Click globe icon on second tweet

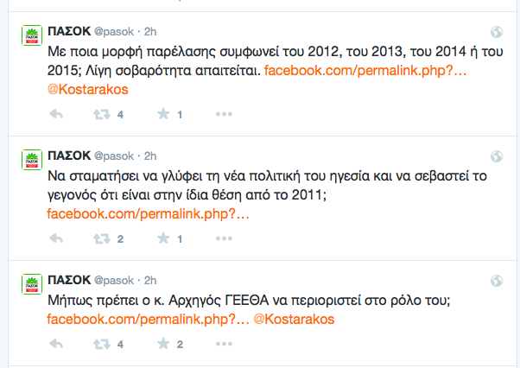(497, 156)
